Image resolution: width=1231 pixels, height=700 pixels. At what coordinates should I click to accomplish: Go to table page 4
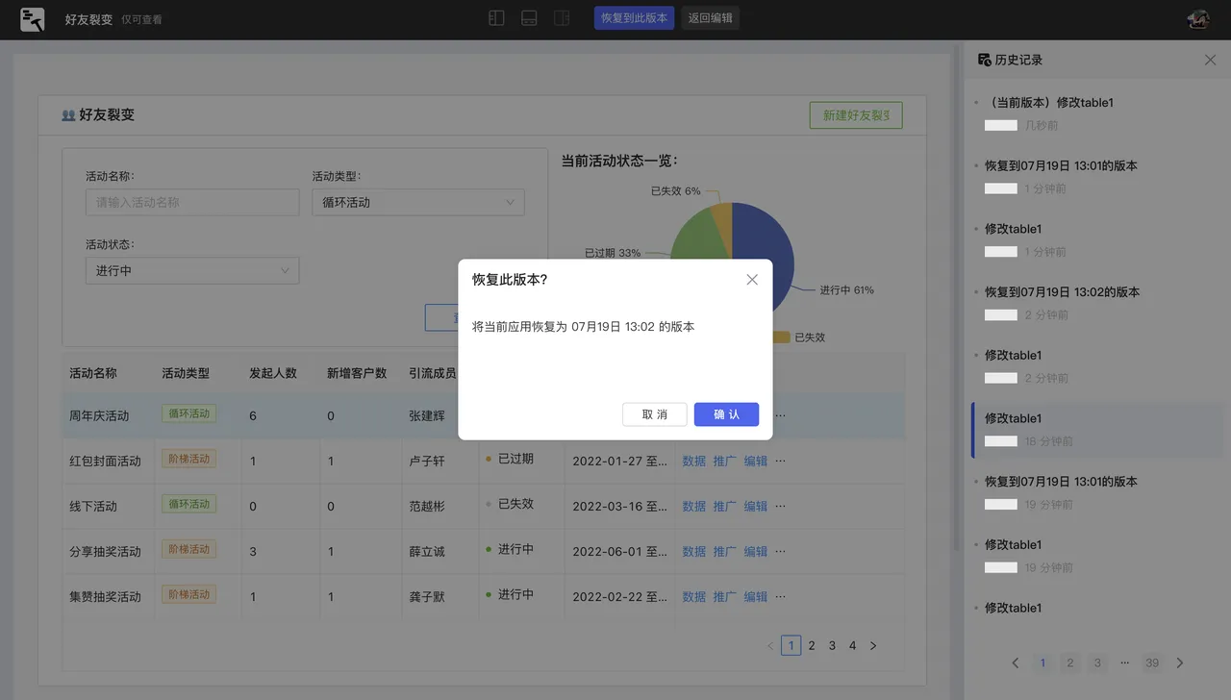point(852,645)
